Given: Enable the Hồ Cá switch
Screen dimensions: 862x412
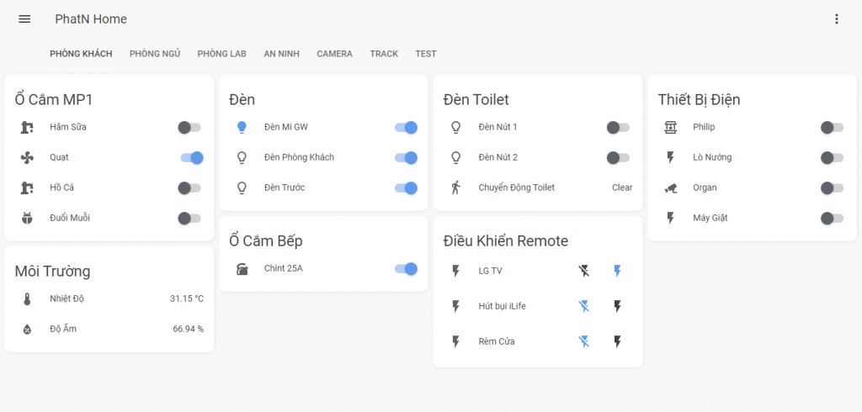Looking at the screenshot, I should pyautogui.click(x=189, y=188).
